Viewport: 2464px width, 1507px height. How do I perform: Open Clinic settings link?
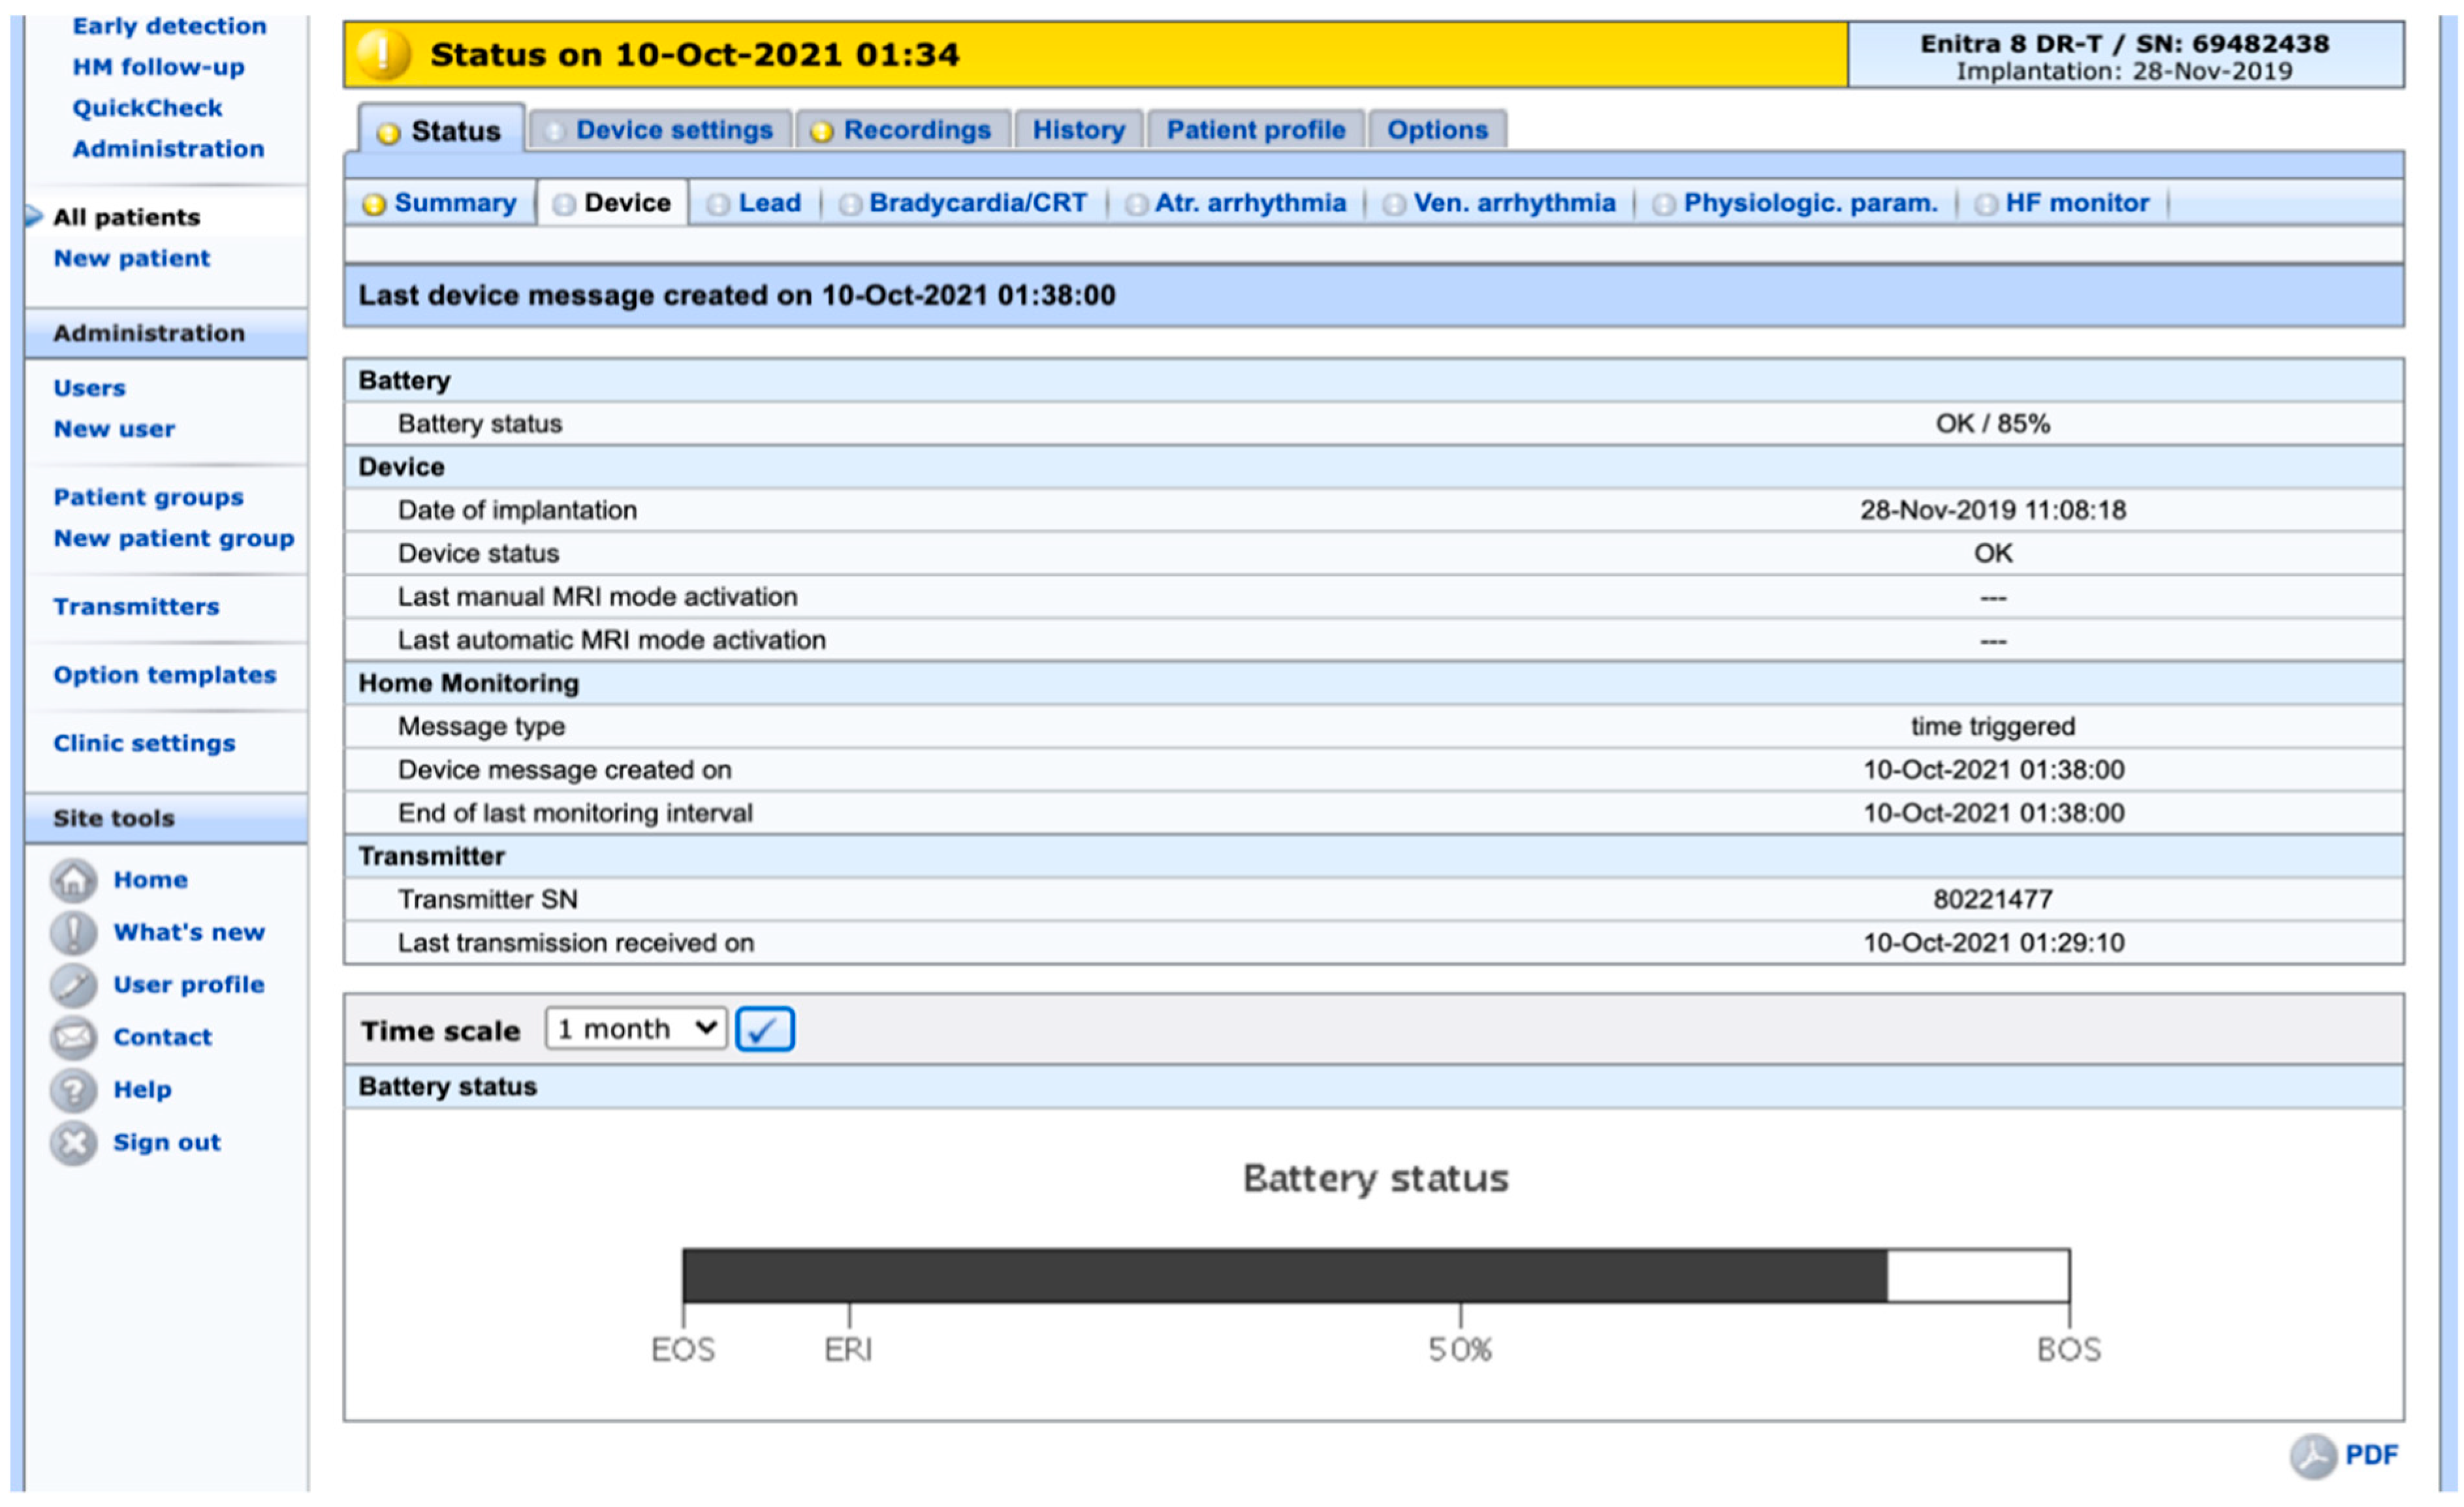coord(144,743)
